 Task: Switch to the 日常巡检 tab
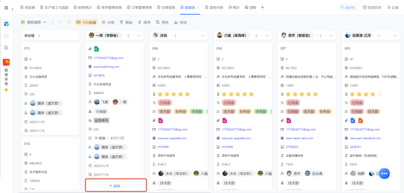pos(166,7)
